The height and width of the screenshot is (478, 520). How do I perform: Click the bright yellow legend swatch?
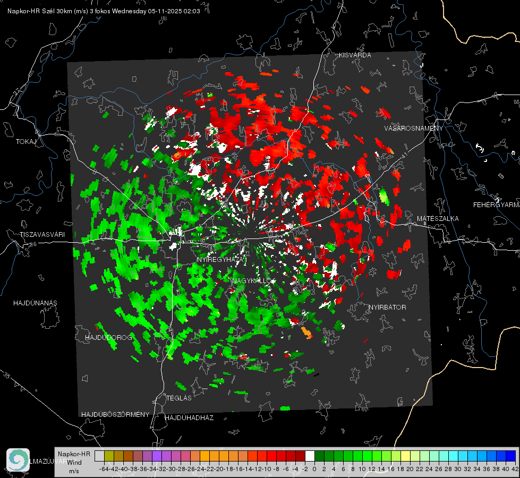coord(406,456)
